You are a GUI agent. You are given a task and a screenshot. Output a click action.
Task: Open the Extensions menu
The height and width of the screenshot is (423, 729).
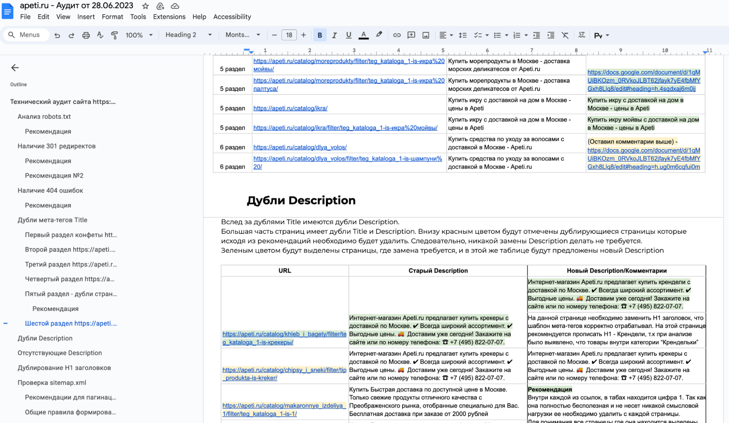tap(169, 17)
